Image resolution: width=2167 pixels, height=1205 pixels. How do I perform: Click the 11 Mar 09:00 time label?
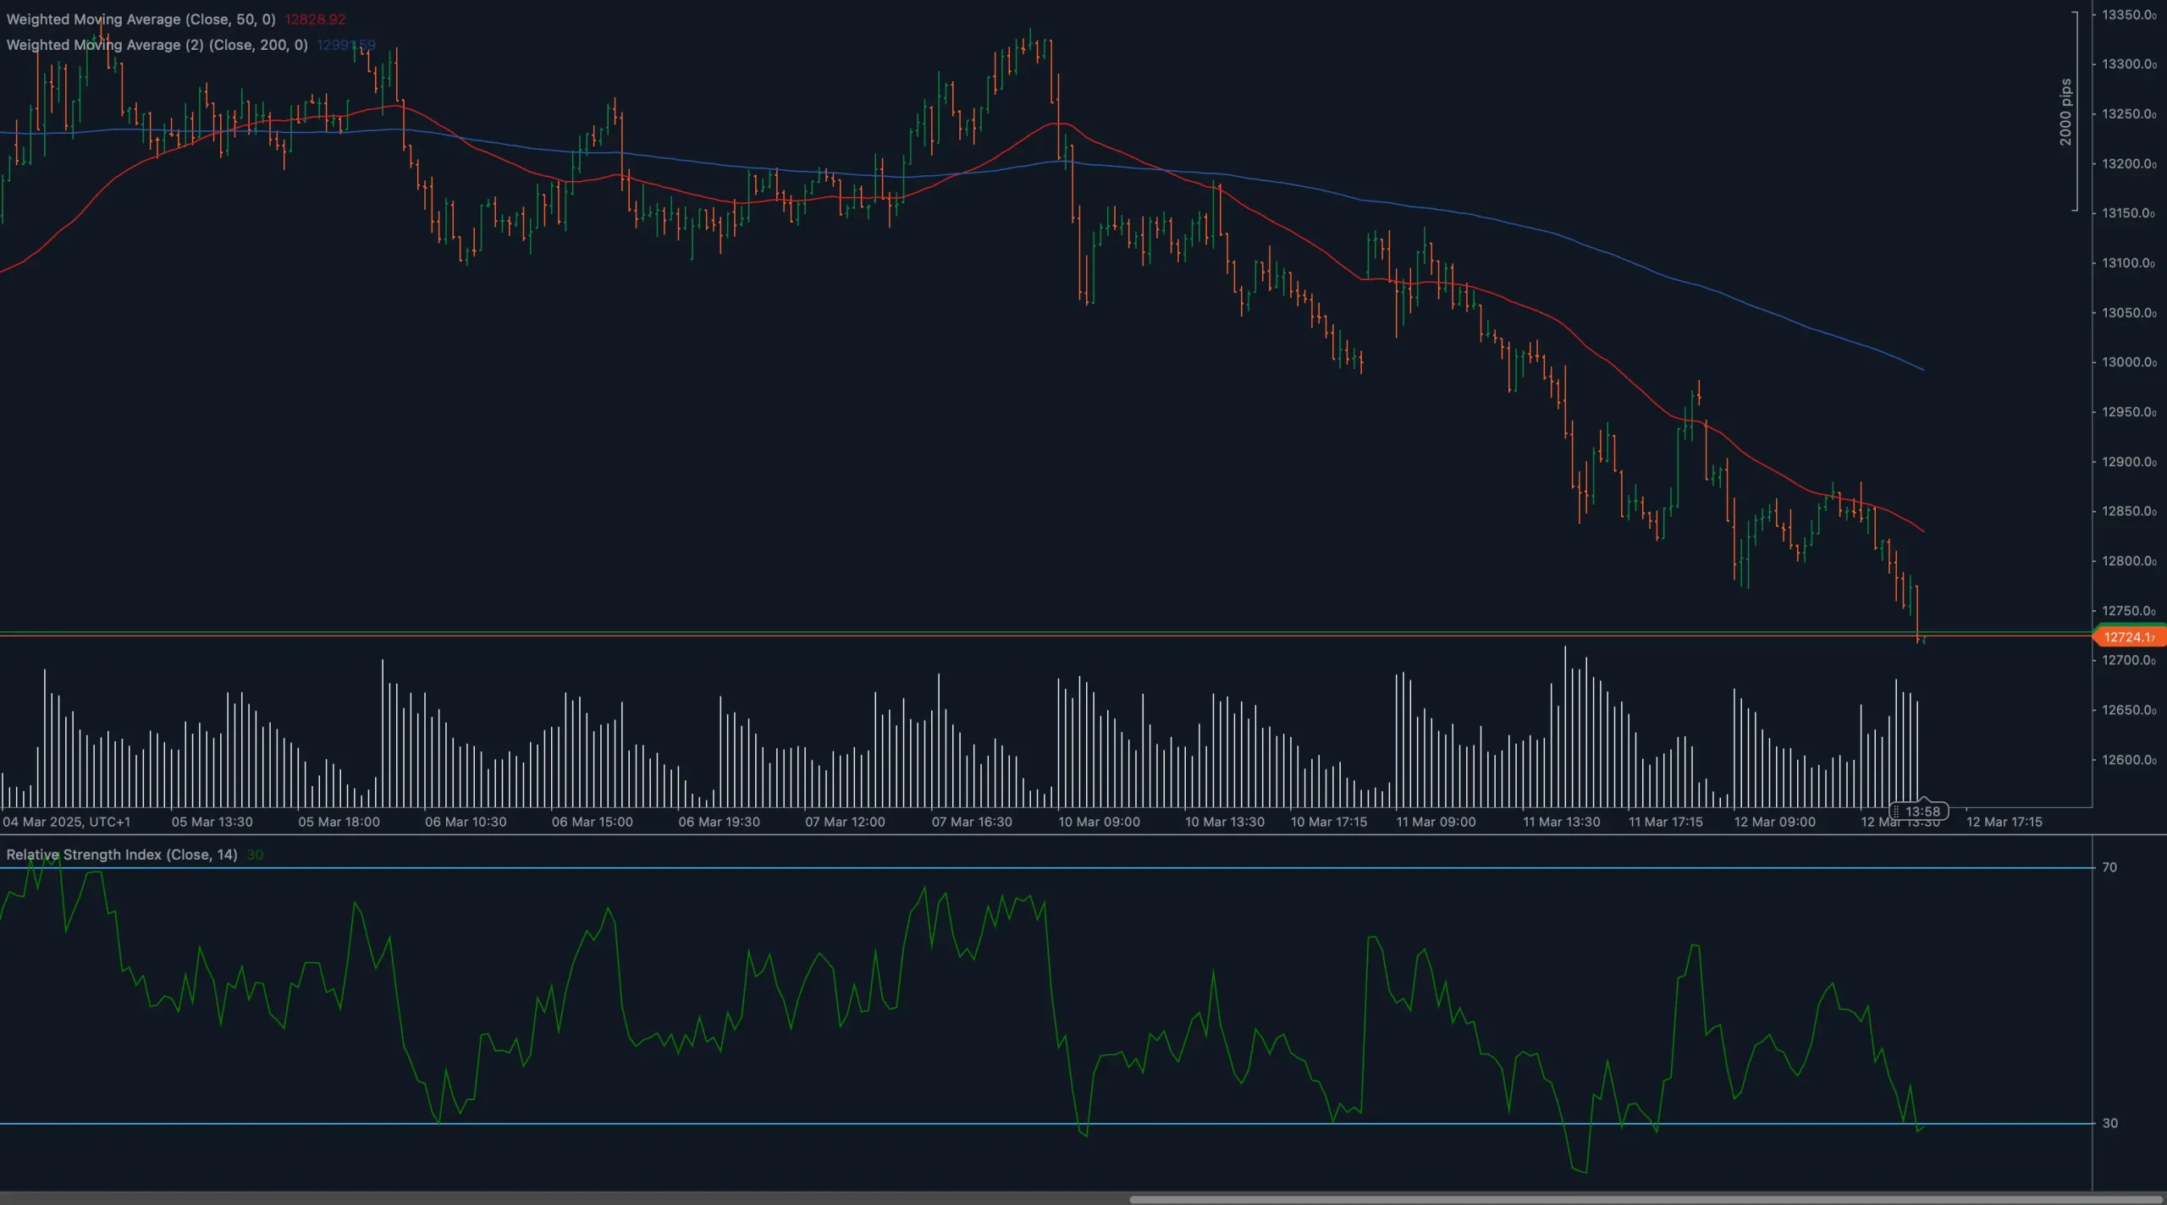click(x=1436, y=822)
